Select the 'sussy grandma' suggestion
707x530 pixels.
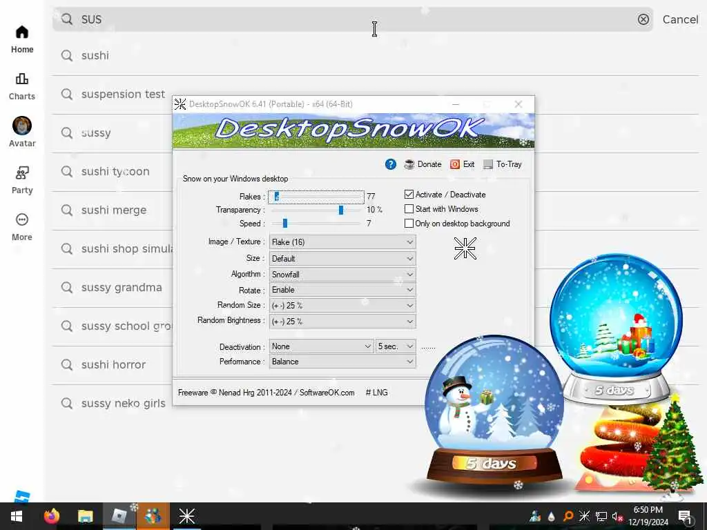(x=113, y=288)
